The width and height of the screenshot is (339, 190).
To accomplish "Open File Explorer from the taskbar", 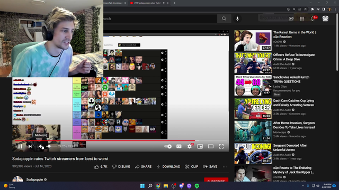I will (x=166, y=186).
